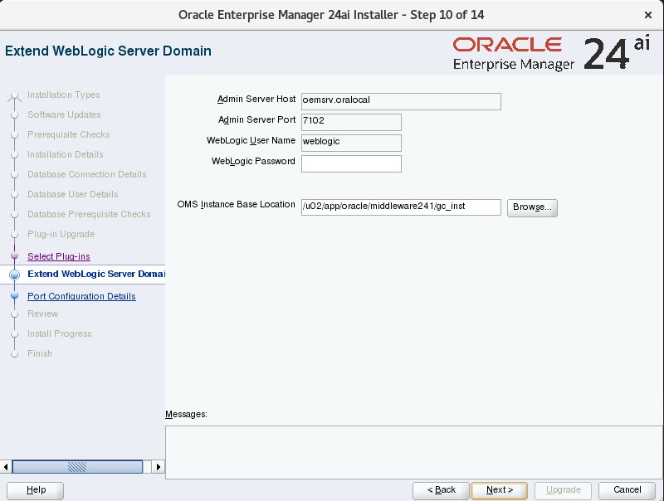Click the Software Updates step label
The image size is (664, 501).
(64, 114)
